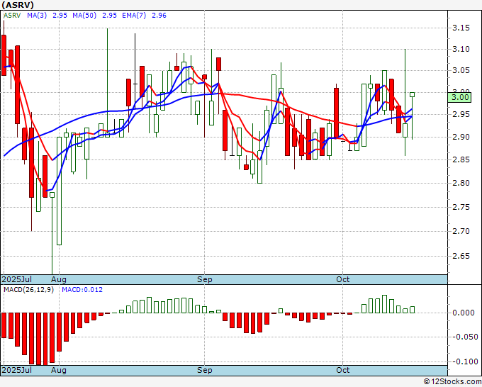482x387 pixels.
Task: Click the 2.80 price axis label
Action: [x=461, y=183]
